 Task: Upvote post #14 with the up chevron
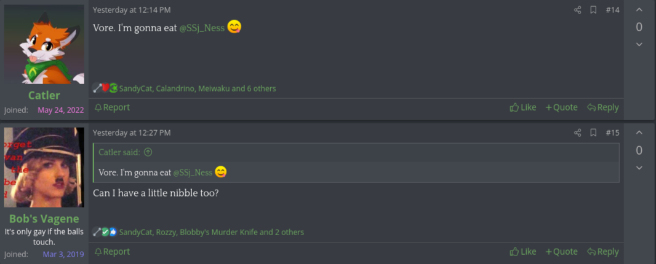point(639,10)
